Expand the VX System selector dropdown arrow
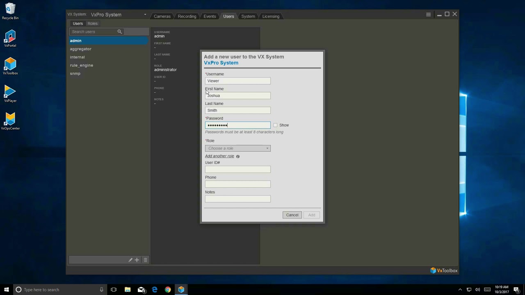 pyautogui.click(x=145, y=14)
